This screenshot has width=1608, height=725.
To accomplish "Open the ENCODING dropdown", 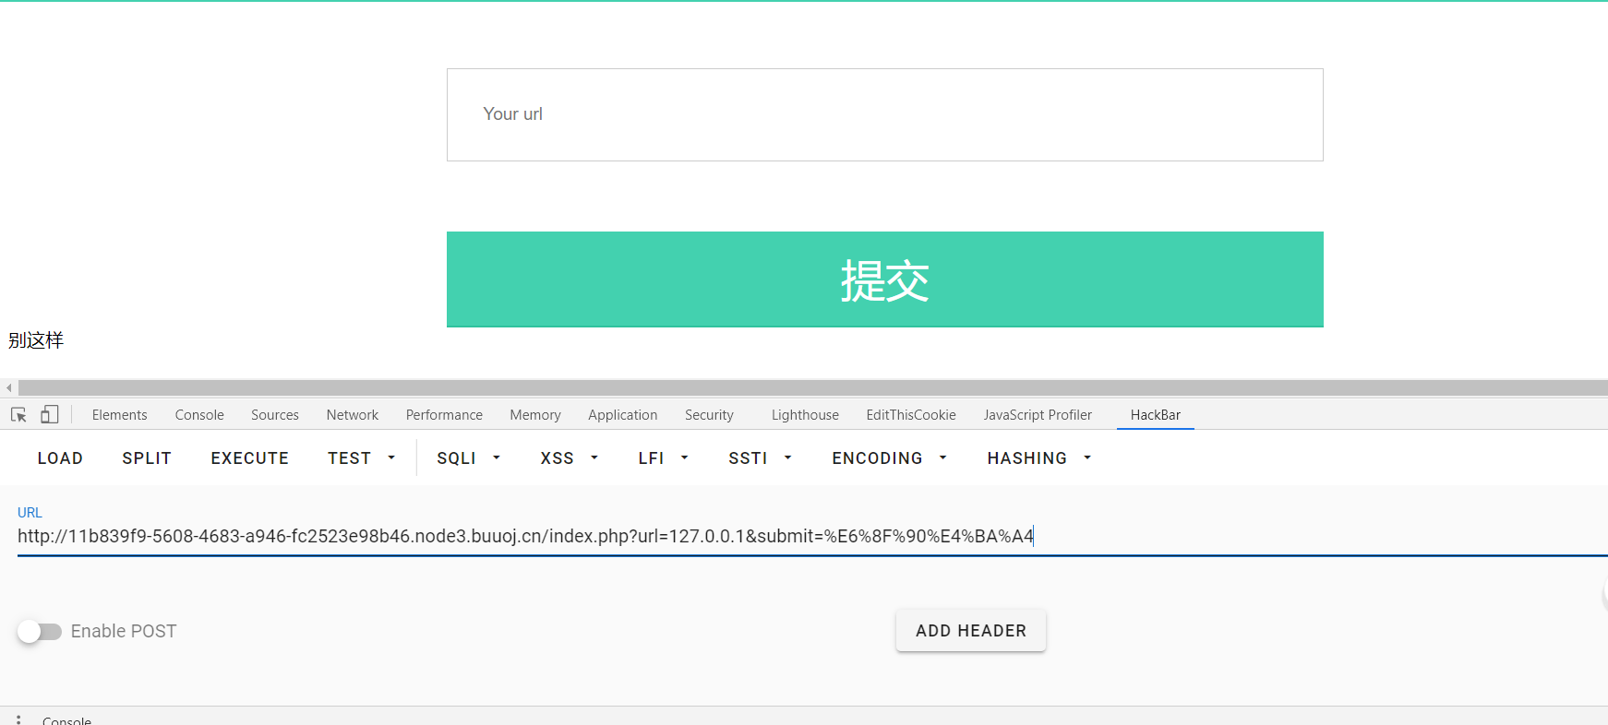I will click(890, 458).
